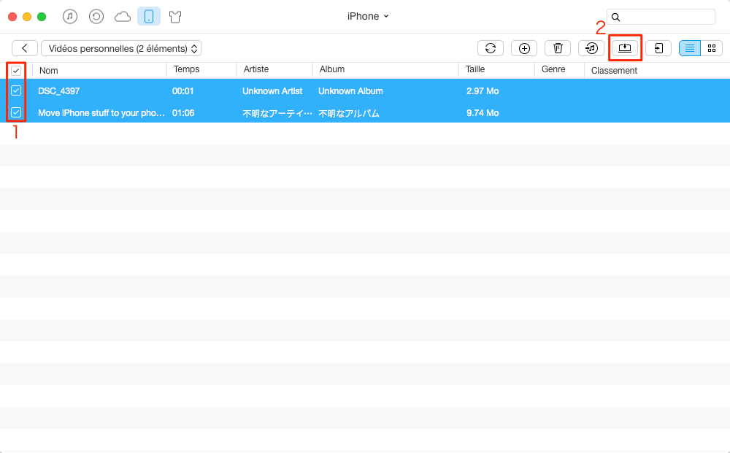Switch to list view
Viewport: 730px width, 453px height.
pyautogui.click(x=690, y=48)
